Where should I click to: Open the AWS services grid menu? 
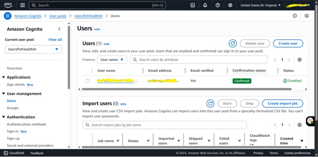[x=22, y=5]
